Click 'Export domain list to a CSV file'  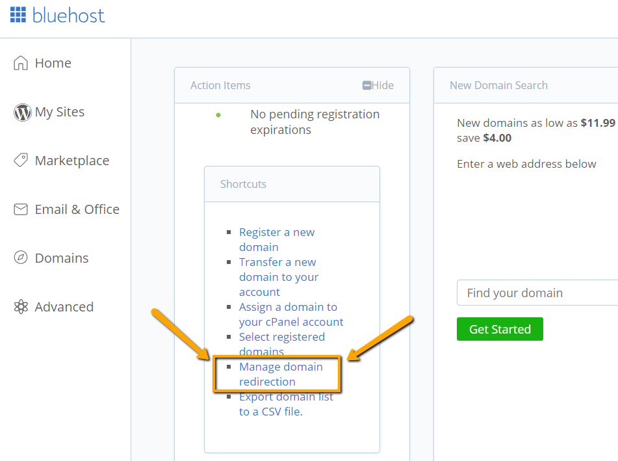(x=285, y=404)
